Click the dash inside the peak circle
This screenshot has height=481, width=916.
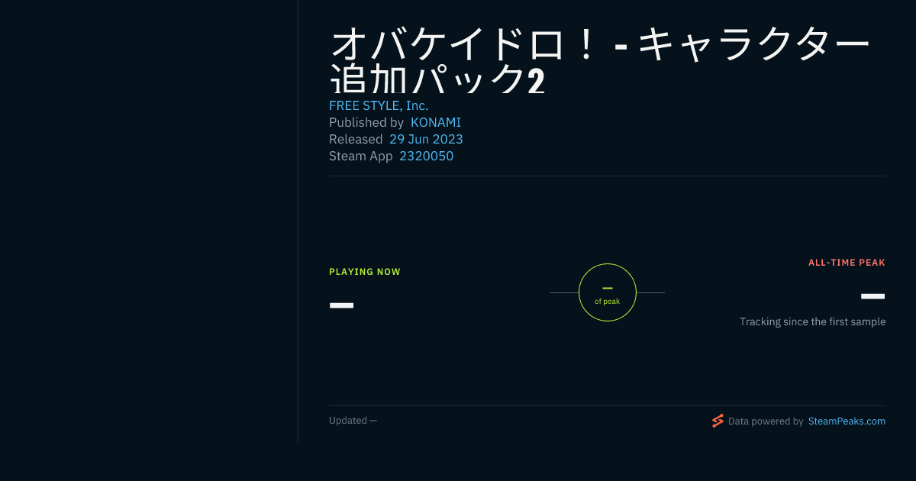click(x=608, y=288)
